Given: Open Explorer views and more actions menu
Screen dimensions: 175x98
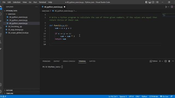Looking at the screenshot, I should click(x=36, y=7).
